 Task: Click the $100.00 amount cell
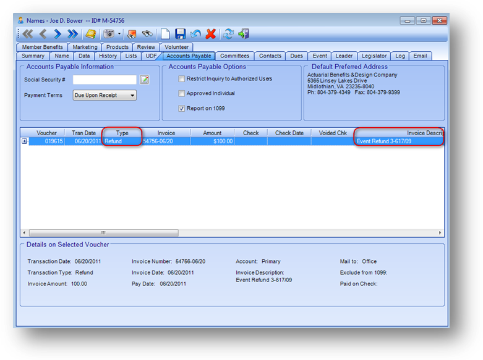point(212,141)
